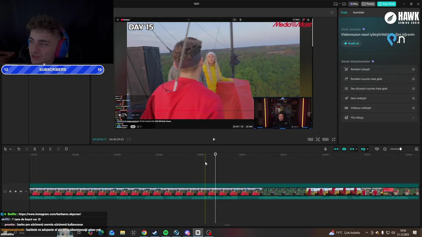Open weather widget 11°C Çok bulutlu
This screenshot has width=422, height=237.
pos(345,233)
